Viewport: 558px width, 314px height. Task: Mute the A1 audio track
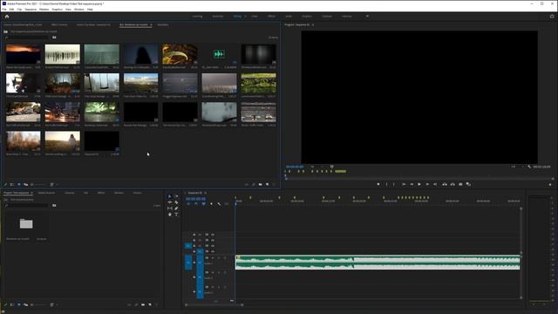213,258
